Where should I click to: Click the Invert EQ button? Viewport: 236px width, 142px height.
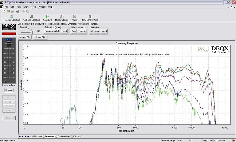pos(40,37)
